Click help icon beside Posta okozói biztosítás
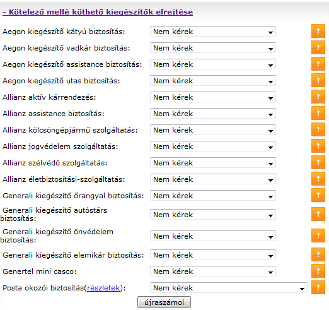Screen dimensions: 329x310 click(x=318, y=287)
